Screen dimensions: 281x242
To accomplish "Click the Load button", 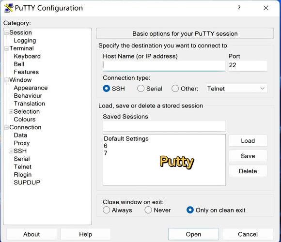I will 248,141.
